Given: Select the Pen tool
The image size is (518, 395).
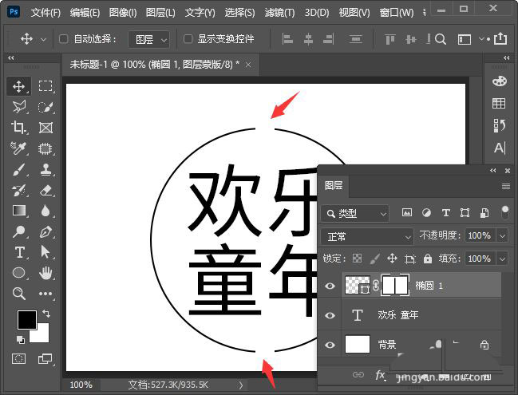Looking at the screenshot, I should pos(45,232).
